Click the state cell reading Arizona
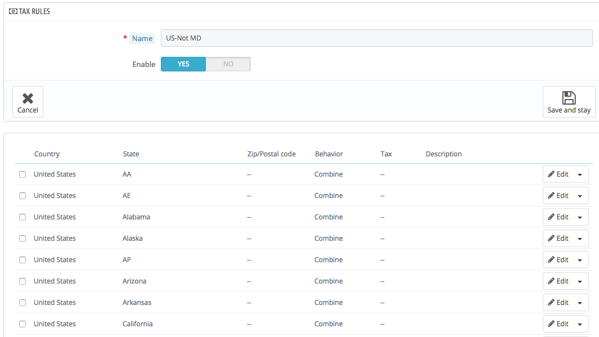 click(x=134, y=281)
